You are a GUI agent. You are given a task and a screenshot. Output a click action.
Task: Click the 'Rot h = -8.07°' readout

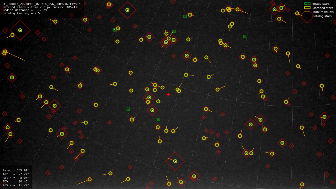pos(16,178)
